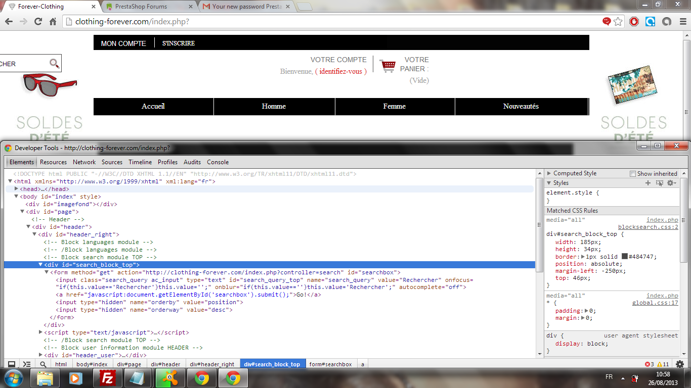Click the #484747 border color swatch
Image resolution: width=691 pixels, height=388 pixels.
625,257
